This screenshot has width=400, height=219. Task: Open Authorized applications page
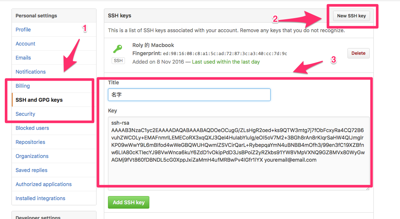[x=44, y=184]
